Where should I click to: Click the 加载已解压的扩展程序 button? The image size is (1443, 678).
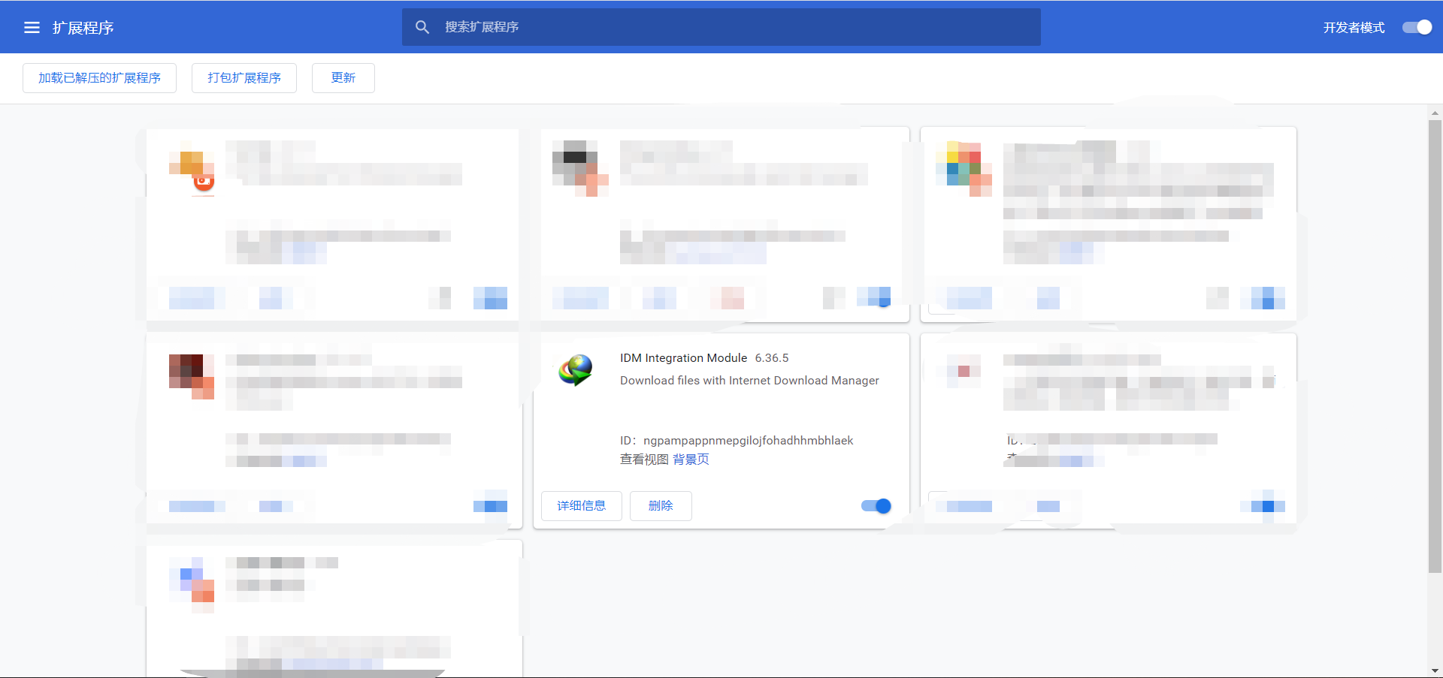(x=99, y=77)
